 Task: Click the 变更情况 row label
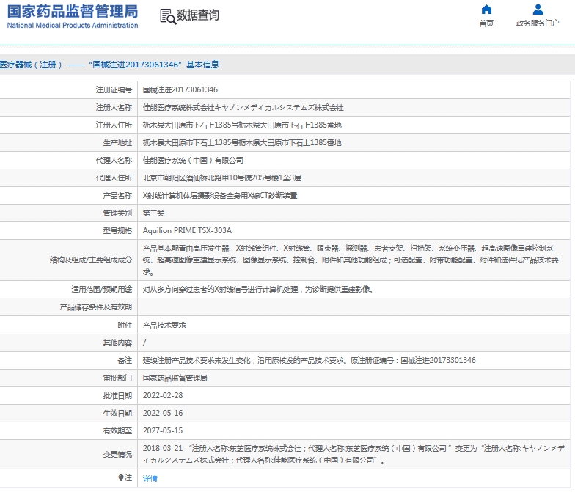(117, 455)
